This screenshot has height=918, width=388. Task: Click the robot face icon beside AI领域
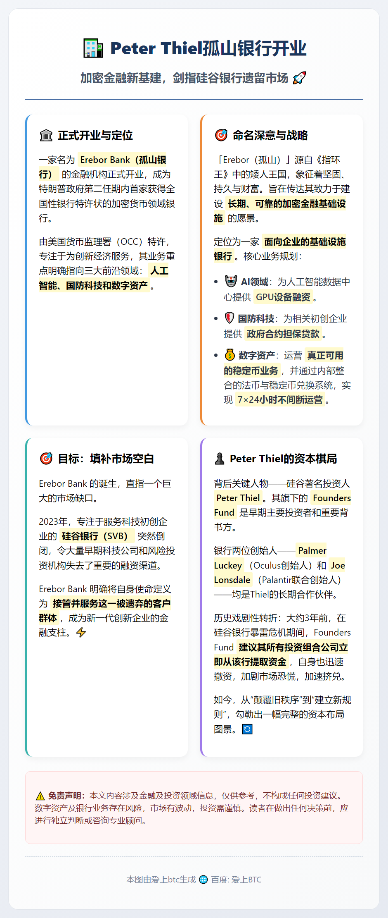[x=231, y=281]
